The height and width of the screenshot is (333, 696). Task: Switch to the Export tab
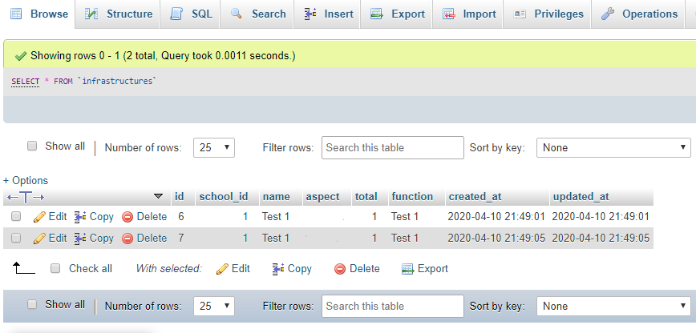point(397,14)
